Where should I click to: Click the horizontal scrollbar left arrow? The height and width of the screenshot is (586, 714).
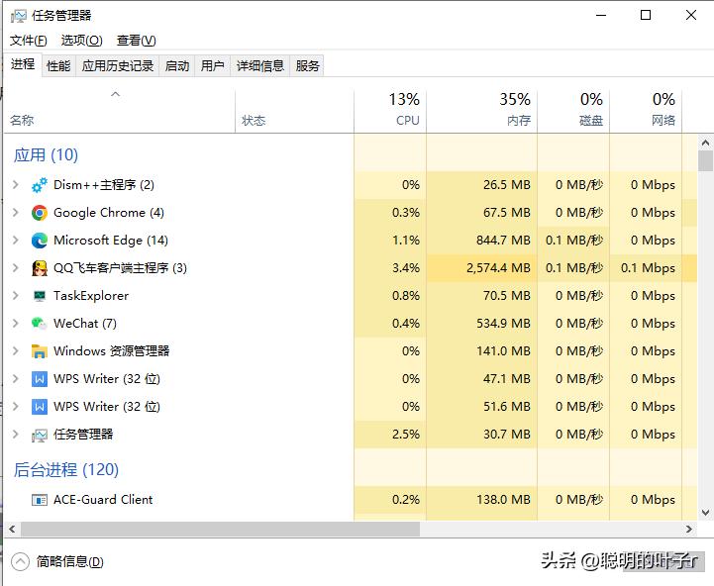pos(12,530)
